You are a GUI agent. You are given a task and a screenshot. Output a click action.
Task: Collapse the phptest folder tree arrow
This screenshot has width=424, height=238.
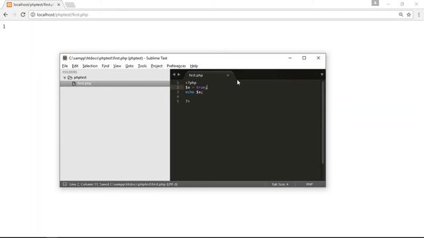click(65, 78)
